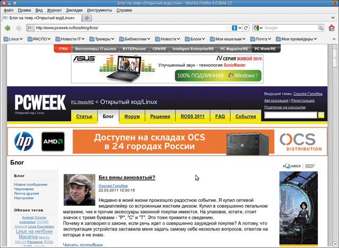Open the Библиотеки bookmarks folder
Screen dimensions: 339x248
pyautogui.click(x=135, y=39)
